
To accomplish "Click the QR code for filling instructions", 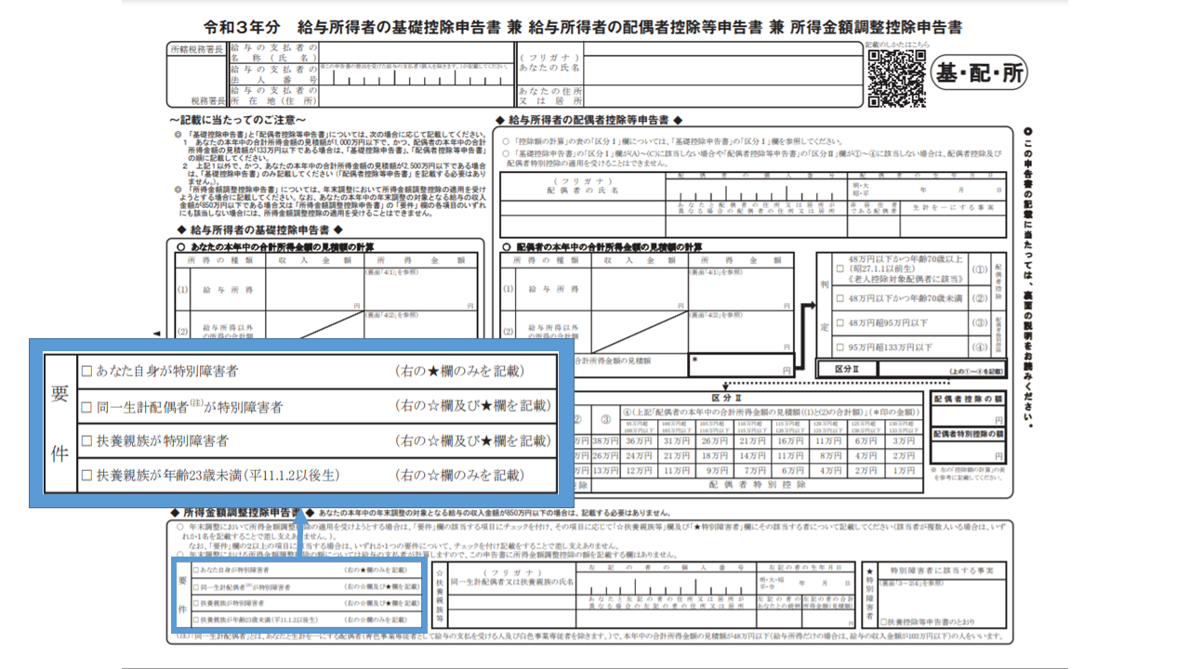I will pyautogui.click(x=896, y=78).
